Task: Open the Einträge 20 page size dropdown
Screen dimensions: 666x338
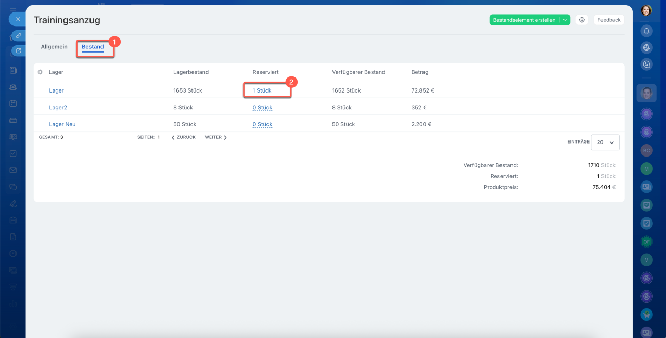Action: 606,142
